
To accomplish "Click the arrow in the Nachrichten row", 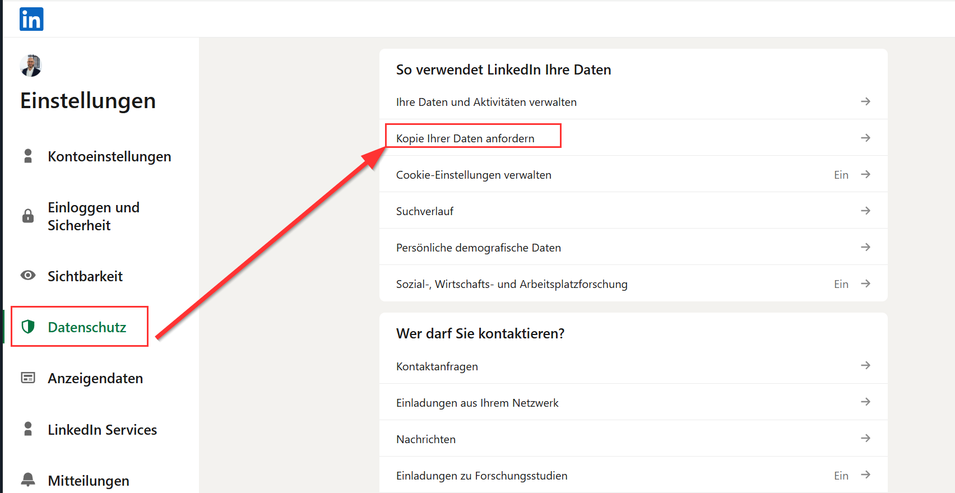I will pyautogui.click(x=865, y=438).
